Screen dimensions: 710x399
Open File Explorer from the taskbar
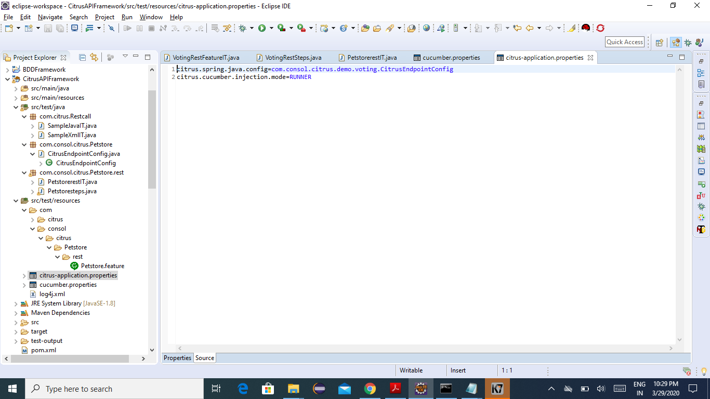tap(294, 389)
